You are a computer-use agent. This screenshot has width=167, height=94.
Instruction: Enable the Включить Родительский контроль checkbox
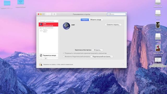pos(64,56)
